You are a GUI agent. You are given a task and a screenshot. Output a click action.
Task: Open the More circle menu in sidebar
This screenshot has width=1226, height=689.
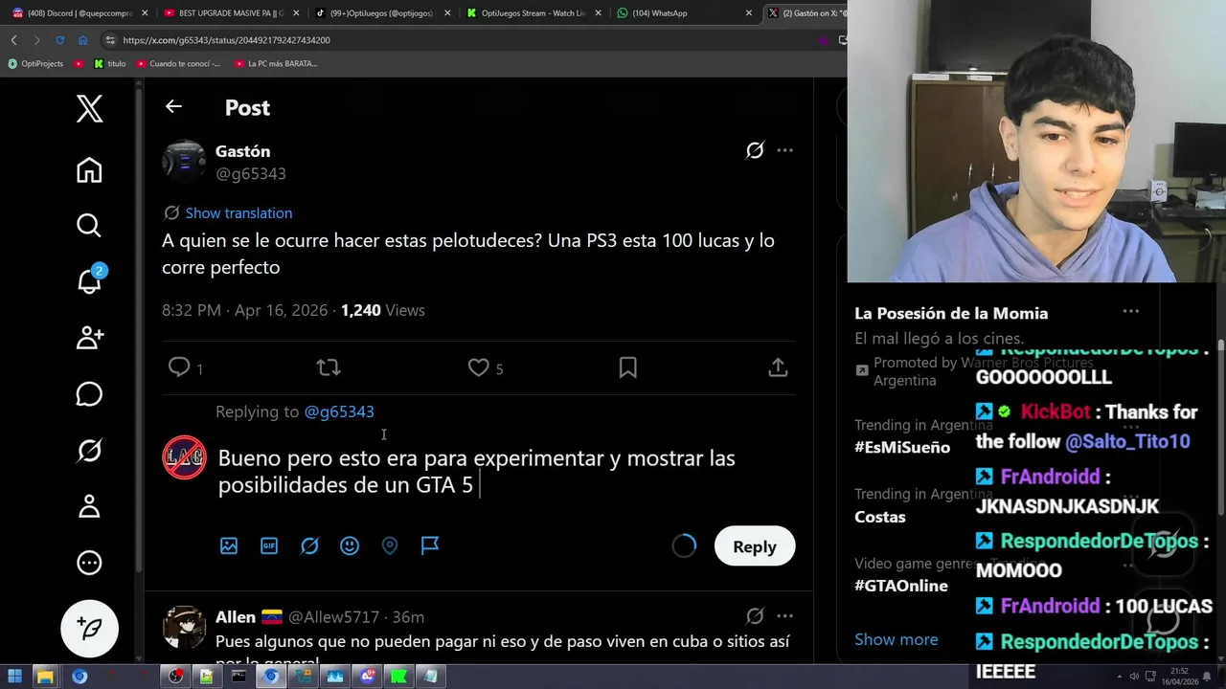tap(89, 563)
